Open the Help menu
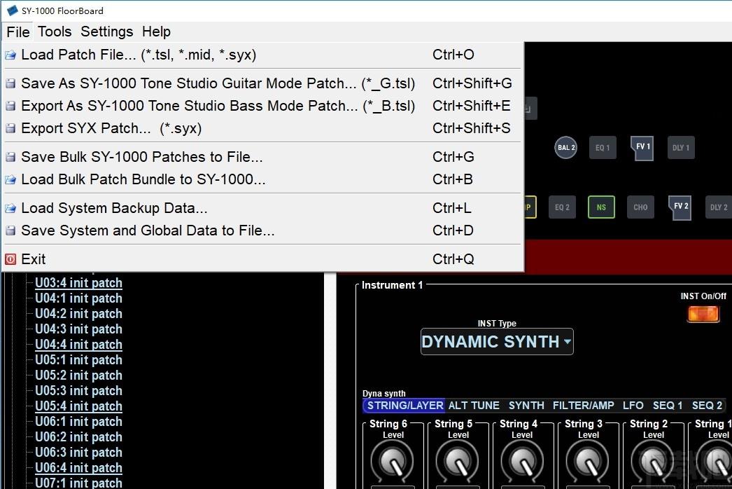Image resolution: width=732 pixels, height=489 pixels. pyautogui.click(x=156, y=32)
